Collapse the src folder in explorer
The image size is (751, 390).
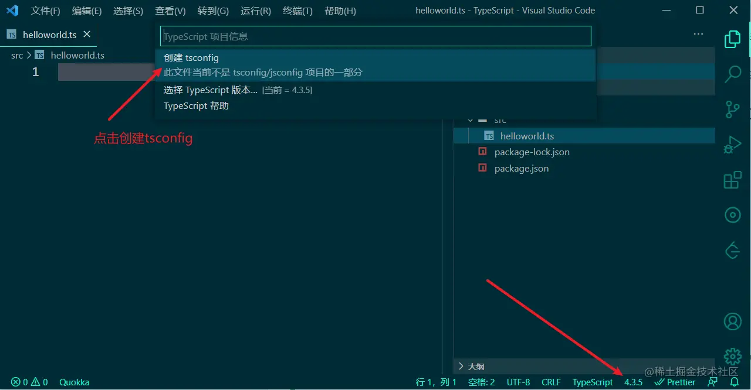tap(469, 120)
